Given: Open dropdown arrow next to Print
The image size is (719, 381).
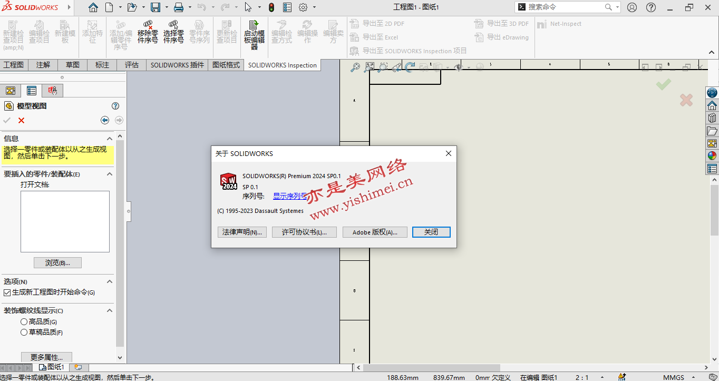Looking at the screenshot, I should pos(190,7).
